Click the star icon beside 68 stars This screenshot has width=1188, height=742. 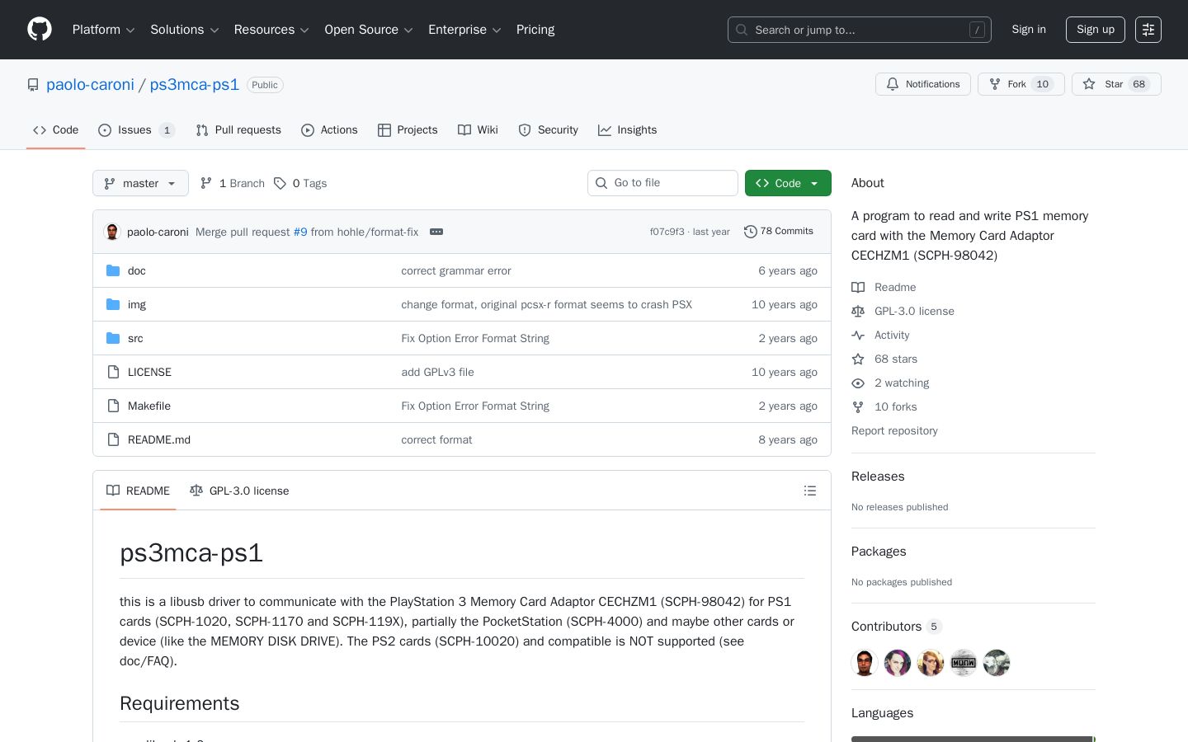pos(858,359)
